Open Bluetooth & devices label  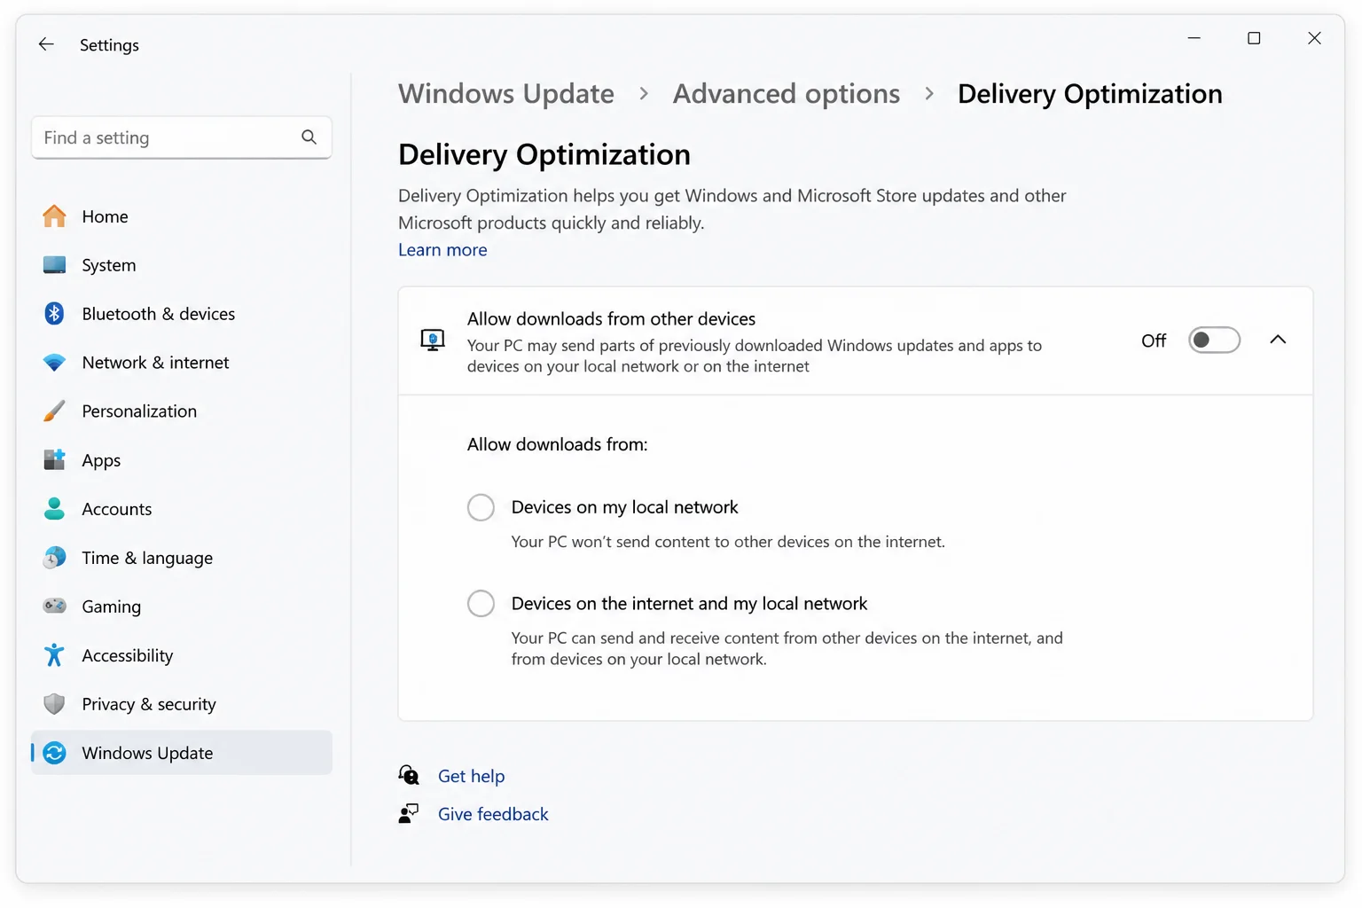click(x=159, y=314)
